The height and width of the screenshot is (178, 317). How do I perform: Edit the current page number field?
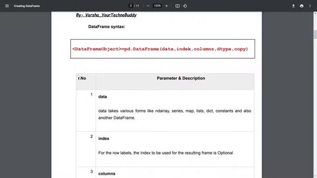[x=131, y=6]
